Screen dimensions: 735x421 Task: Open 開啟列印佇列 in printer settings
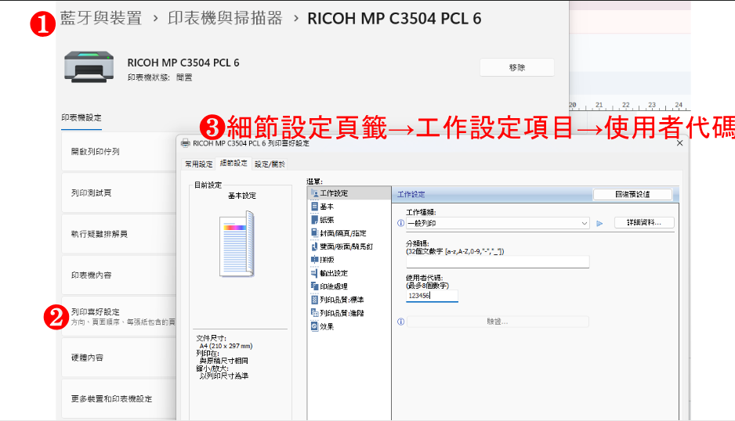(x=119, y=152)
